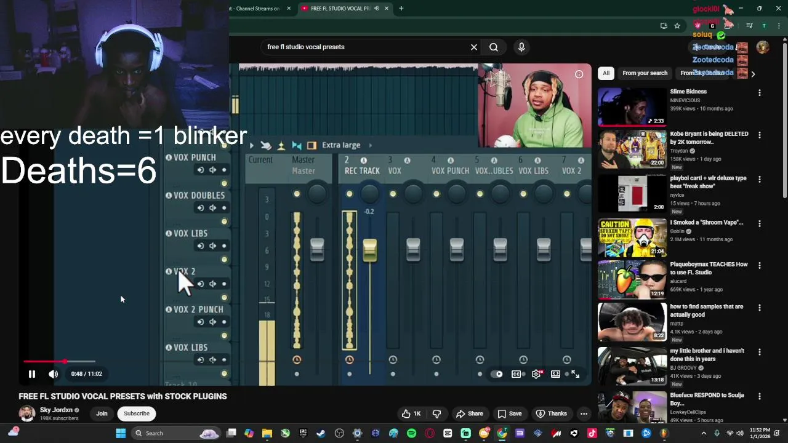
Task: Close the FL STUDIO VOCAL browser tab
Action: 387,9
